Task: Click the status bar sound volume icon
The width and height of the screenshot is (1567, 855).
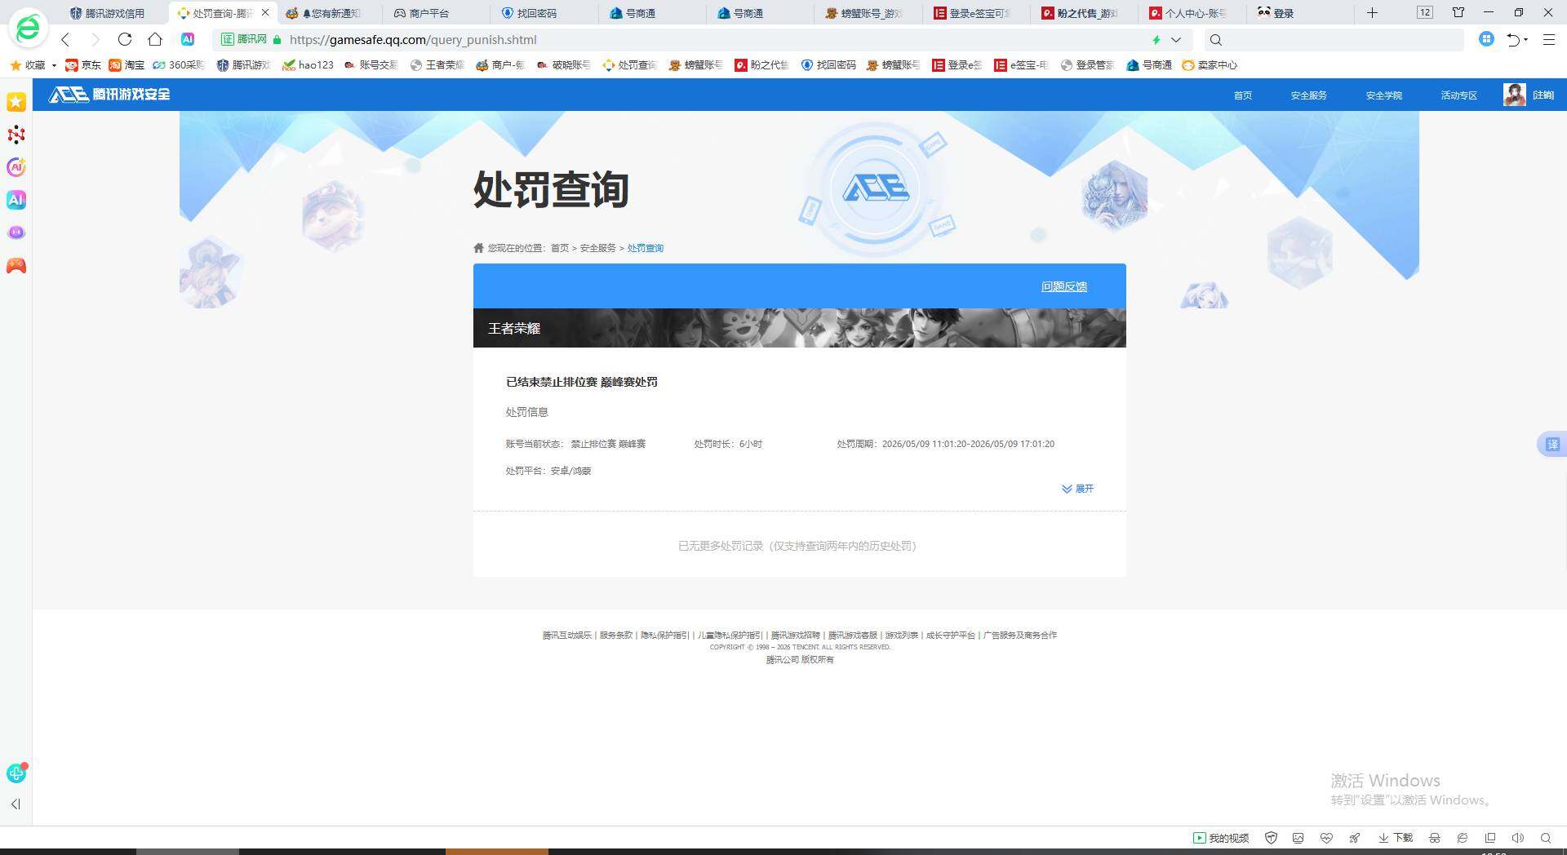Action: click(x=1517, y=838)
